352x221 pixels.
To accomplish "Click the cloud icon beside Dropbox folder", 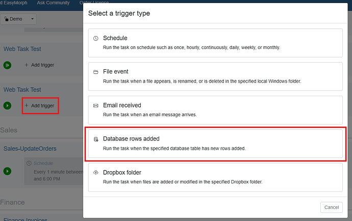I will click(x=95, y=173).
